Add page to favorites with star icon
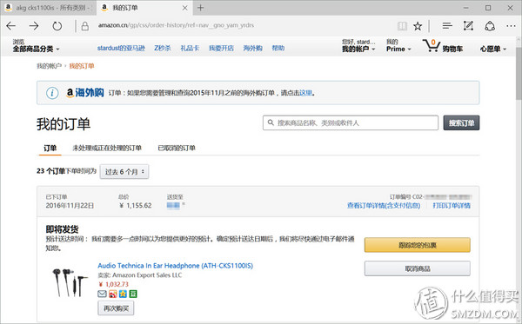Viewport: 522px width, 324px height. [x=418, y=26]
